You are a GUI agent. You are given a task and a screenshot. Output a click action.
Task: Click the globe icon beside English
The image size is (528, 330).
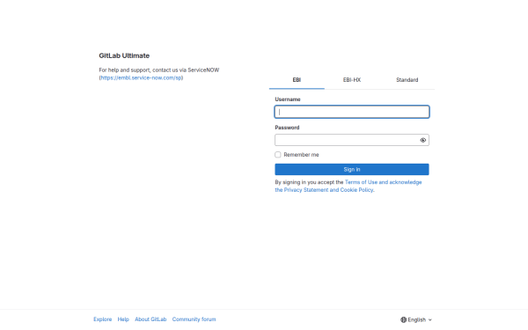pyautogui.click(x=403, y=319)
